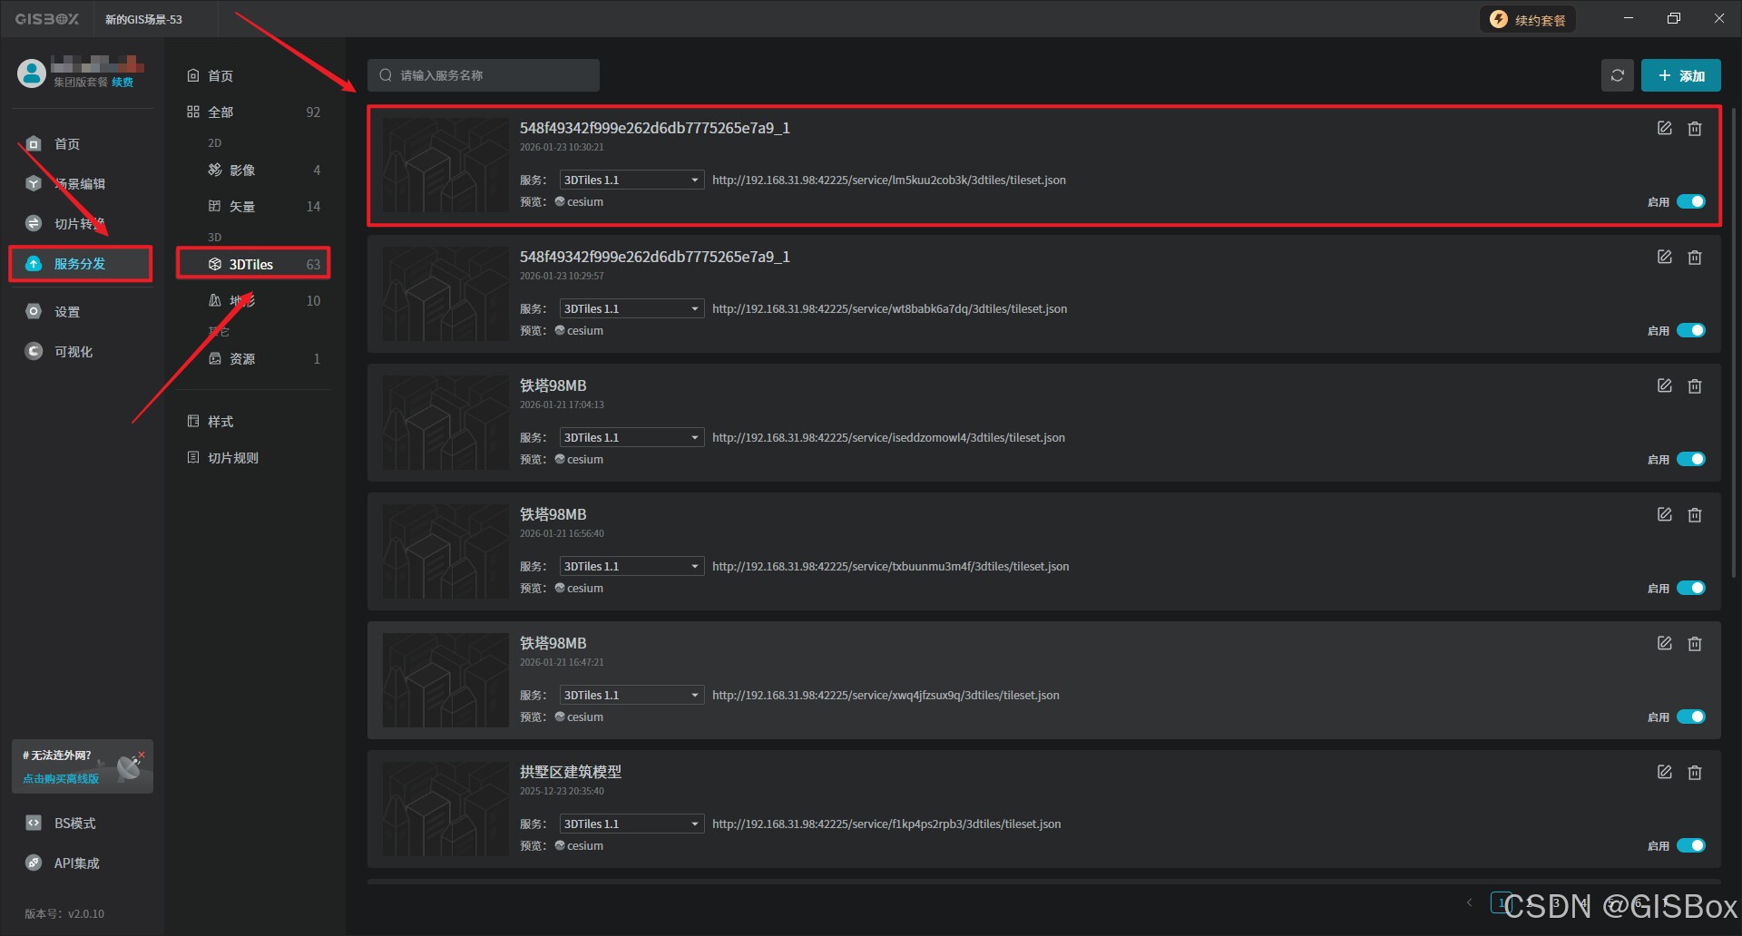
Task: Preview txbuunmu3m4f service in cesium
Action: coord(579,588)
